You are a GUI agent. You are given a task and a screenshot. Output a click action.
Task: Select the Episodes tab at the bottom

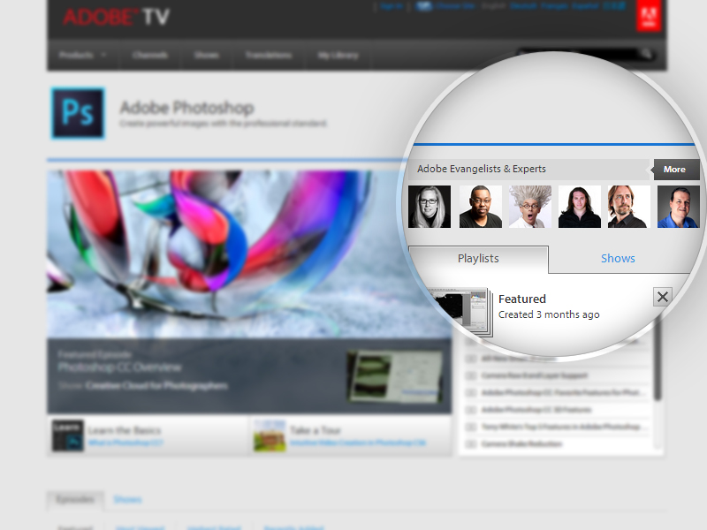pyautogui.click(x=75, y=499)
